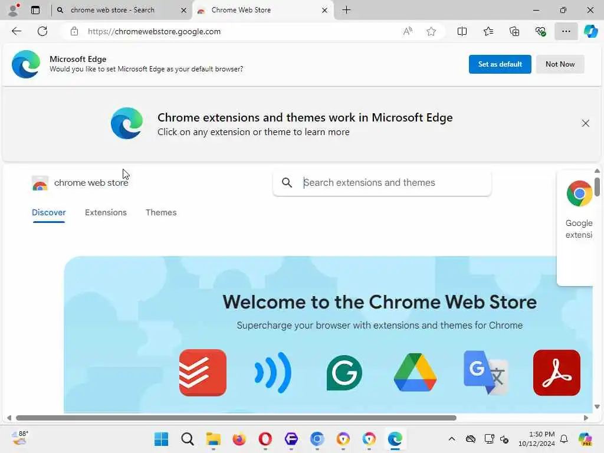Click the Todoist extension icon
This screenshot has height=453, width=604.
click(x=203, y=373)
